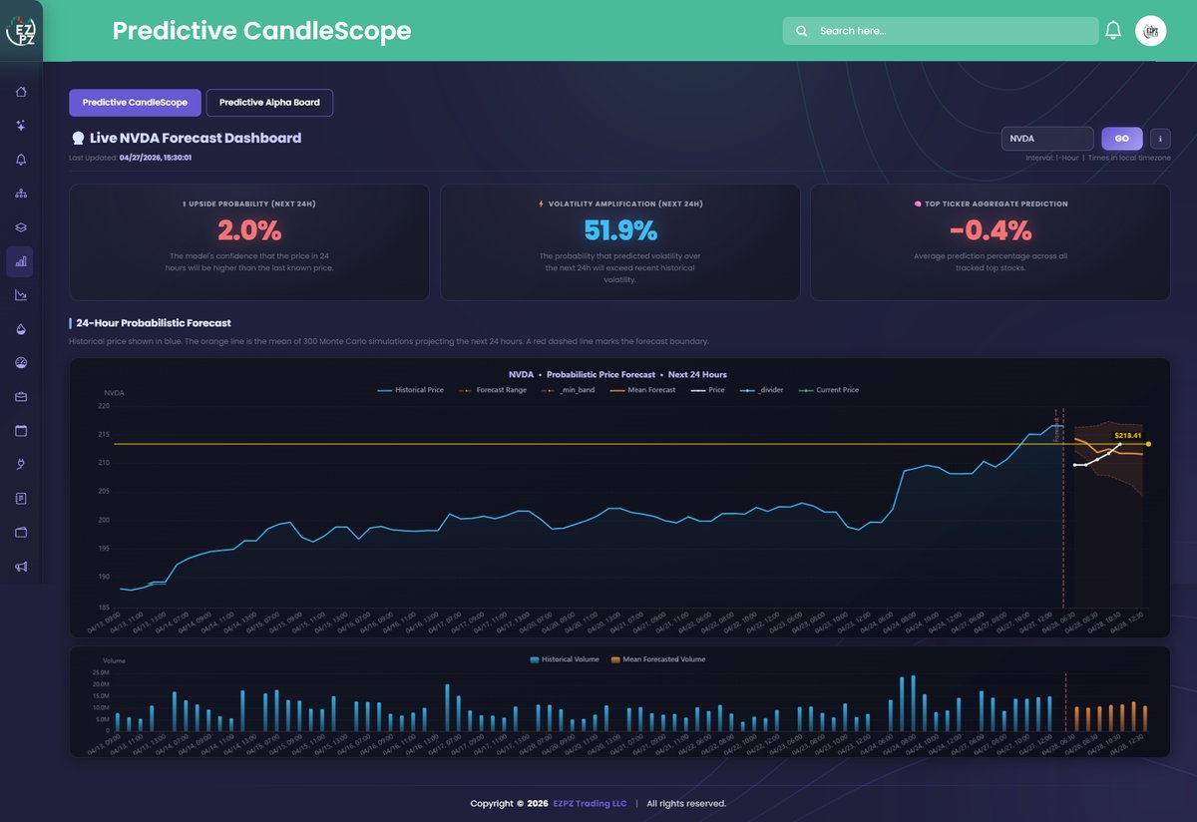Toggle Historical Price legend series
1197x822 pixels.
click(411, 390)
